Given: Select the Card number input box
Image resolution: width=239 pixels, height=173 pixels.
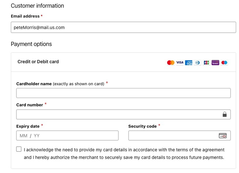Looking at the screenshot, I should click(x=118, y=115).
